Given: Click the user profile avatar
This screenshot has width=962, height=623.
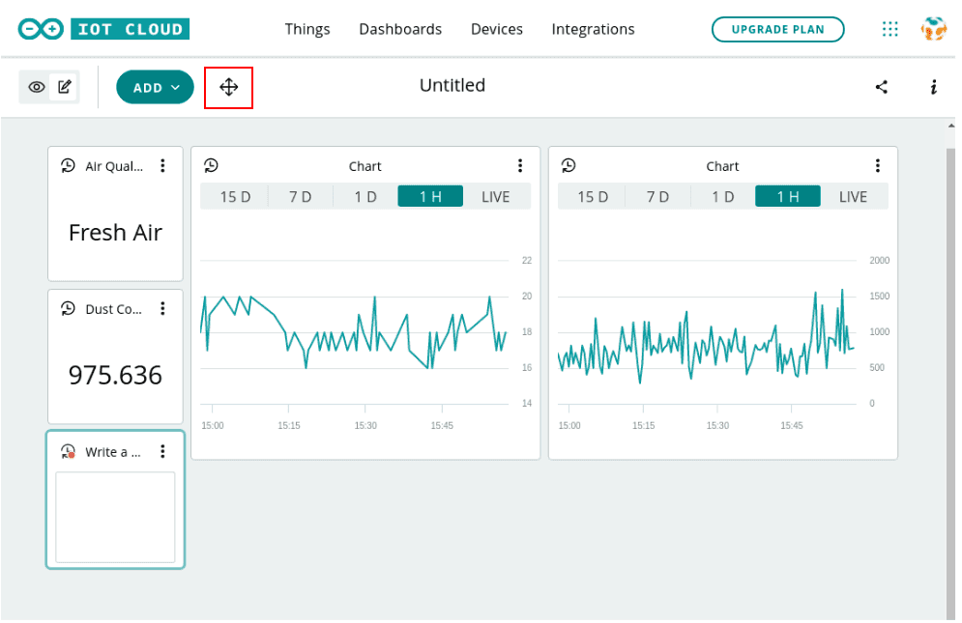Looking at the screenshot, I should pyautogui.click(x=933, y=30).
